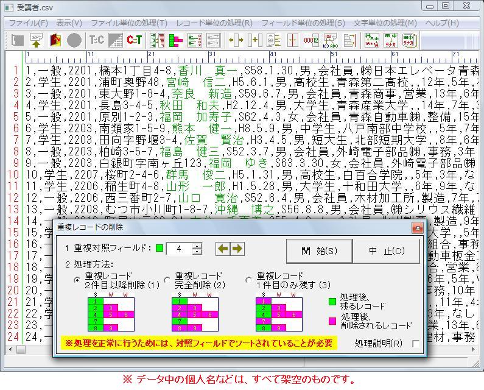Screen dimensions: 484x390
Task: Click the toolbar icon with green up arrow
Action: click(37, 41)
